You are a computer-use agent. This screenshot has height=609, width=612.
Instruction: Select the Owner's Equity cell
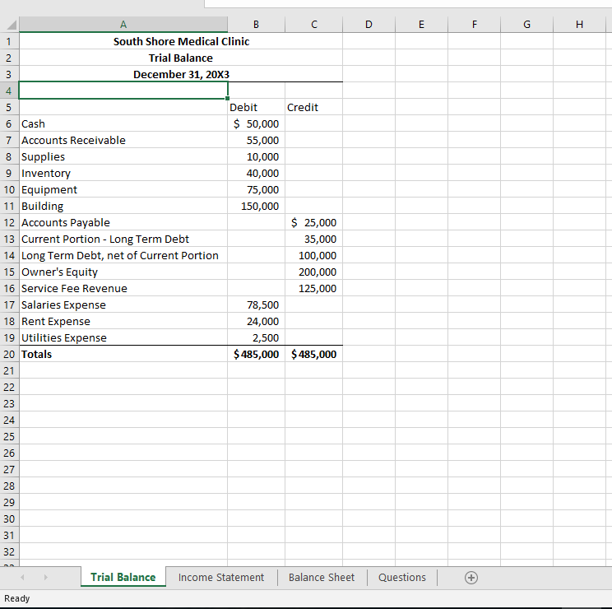123,272
